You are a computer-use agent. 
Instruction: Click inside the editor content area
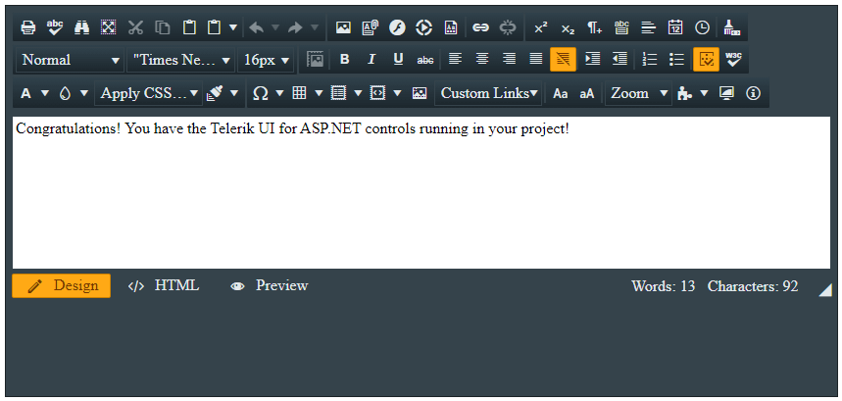(421, 196)
